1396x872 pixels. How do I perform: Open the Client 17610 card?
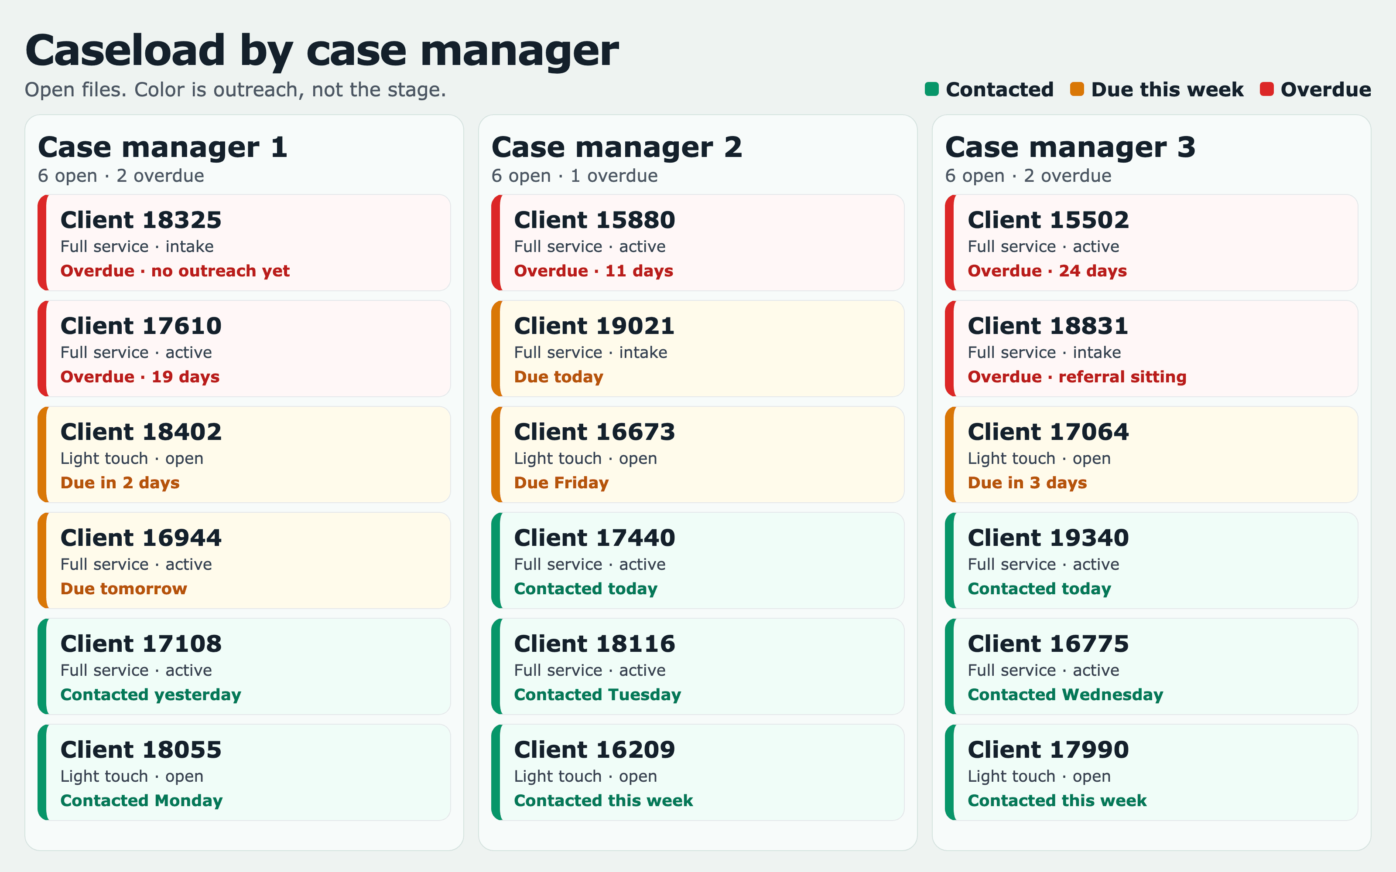click(244, 348)
